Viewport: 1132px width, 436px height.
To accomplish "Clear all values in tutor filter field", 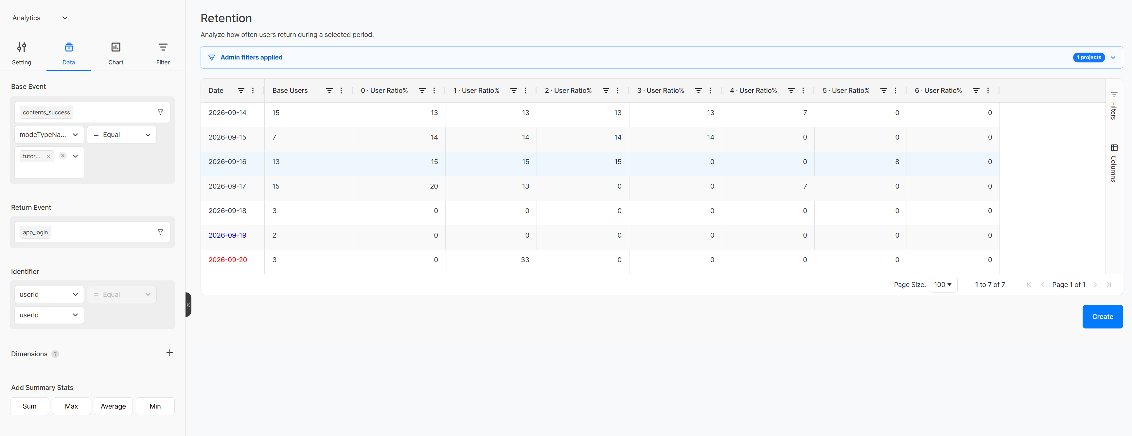I will (x=63, y=156).
